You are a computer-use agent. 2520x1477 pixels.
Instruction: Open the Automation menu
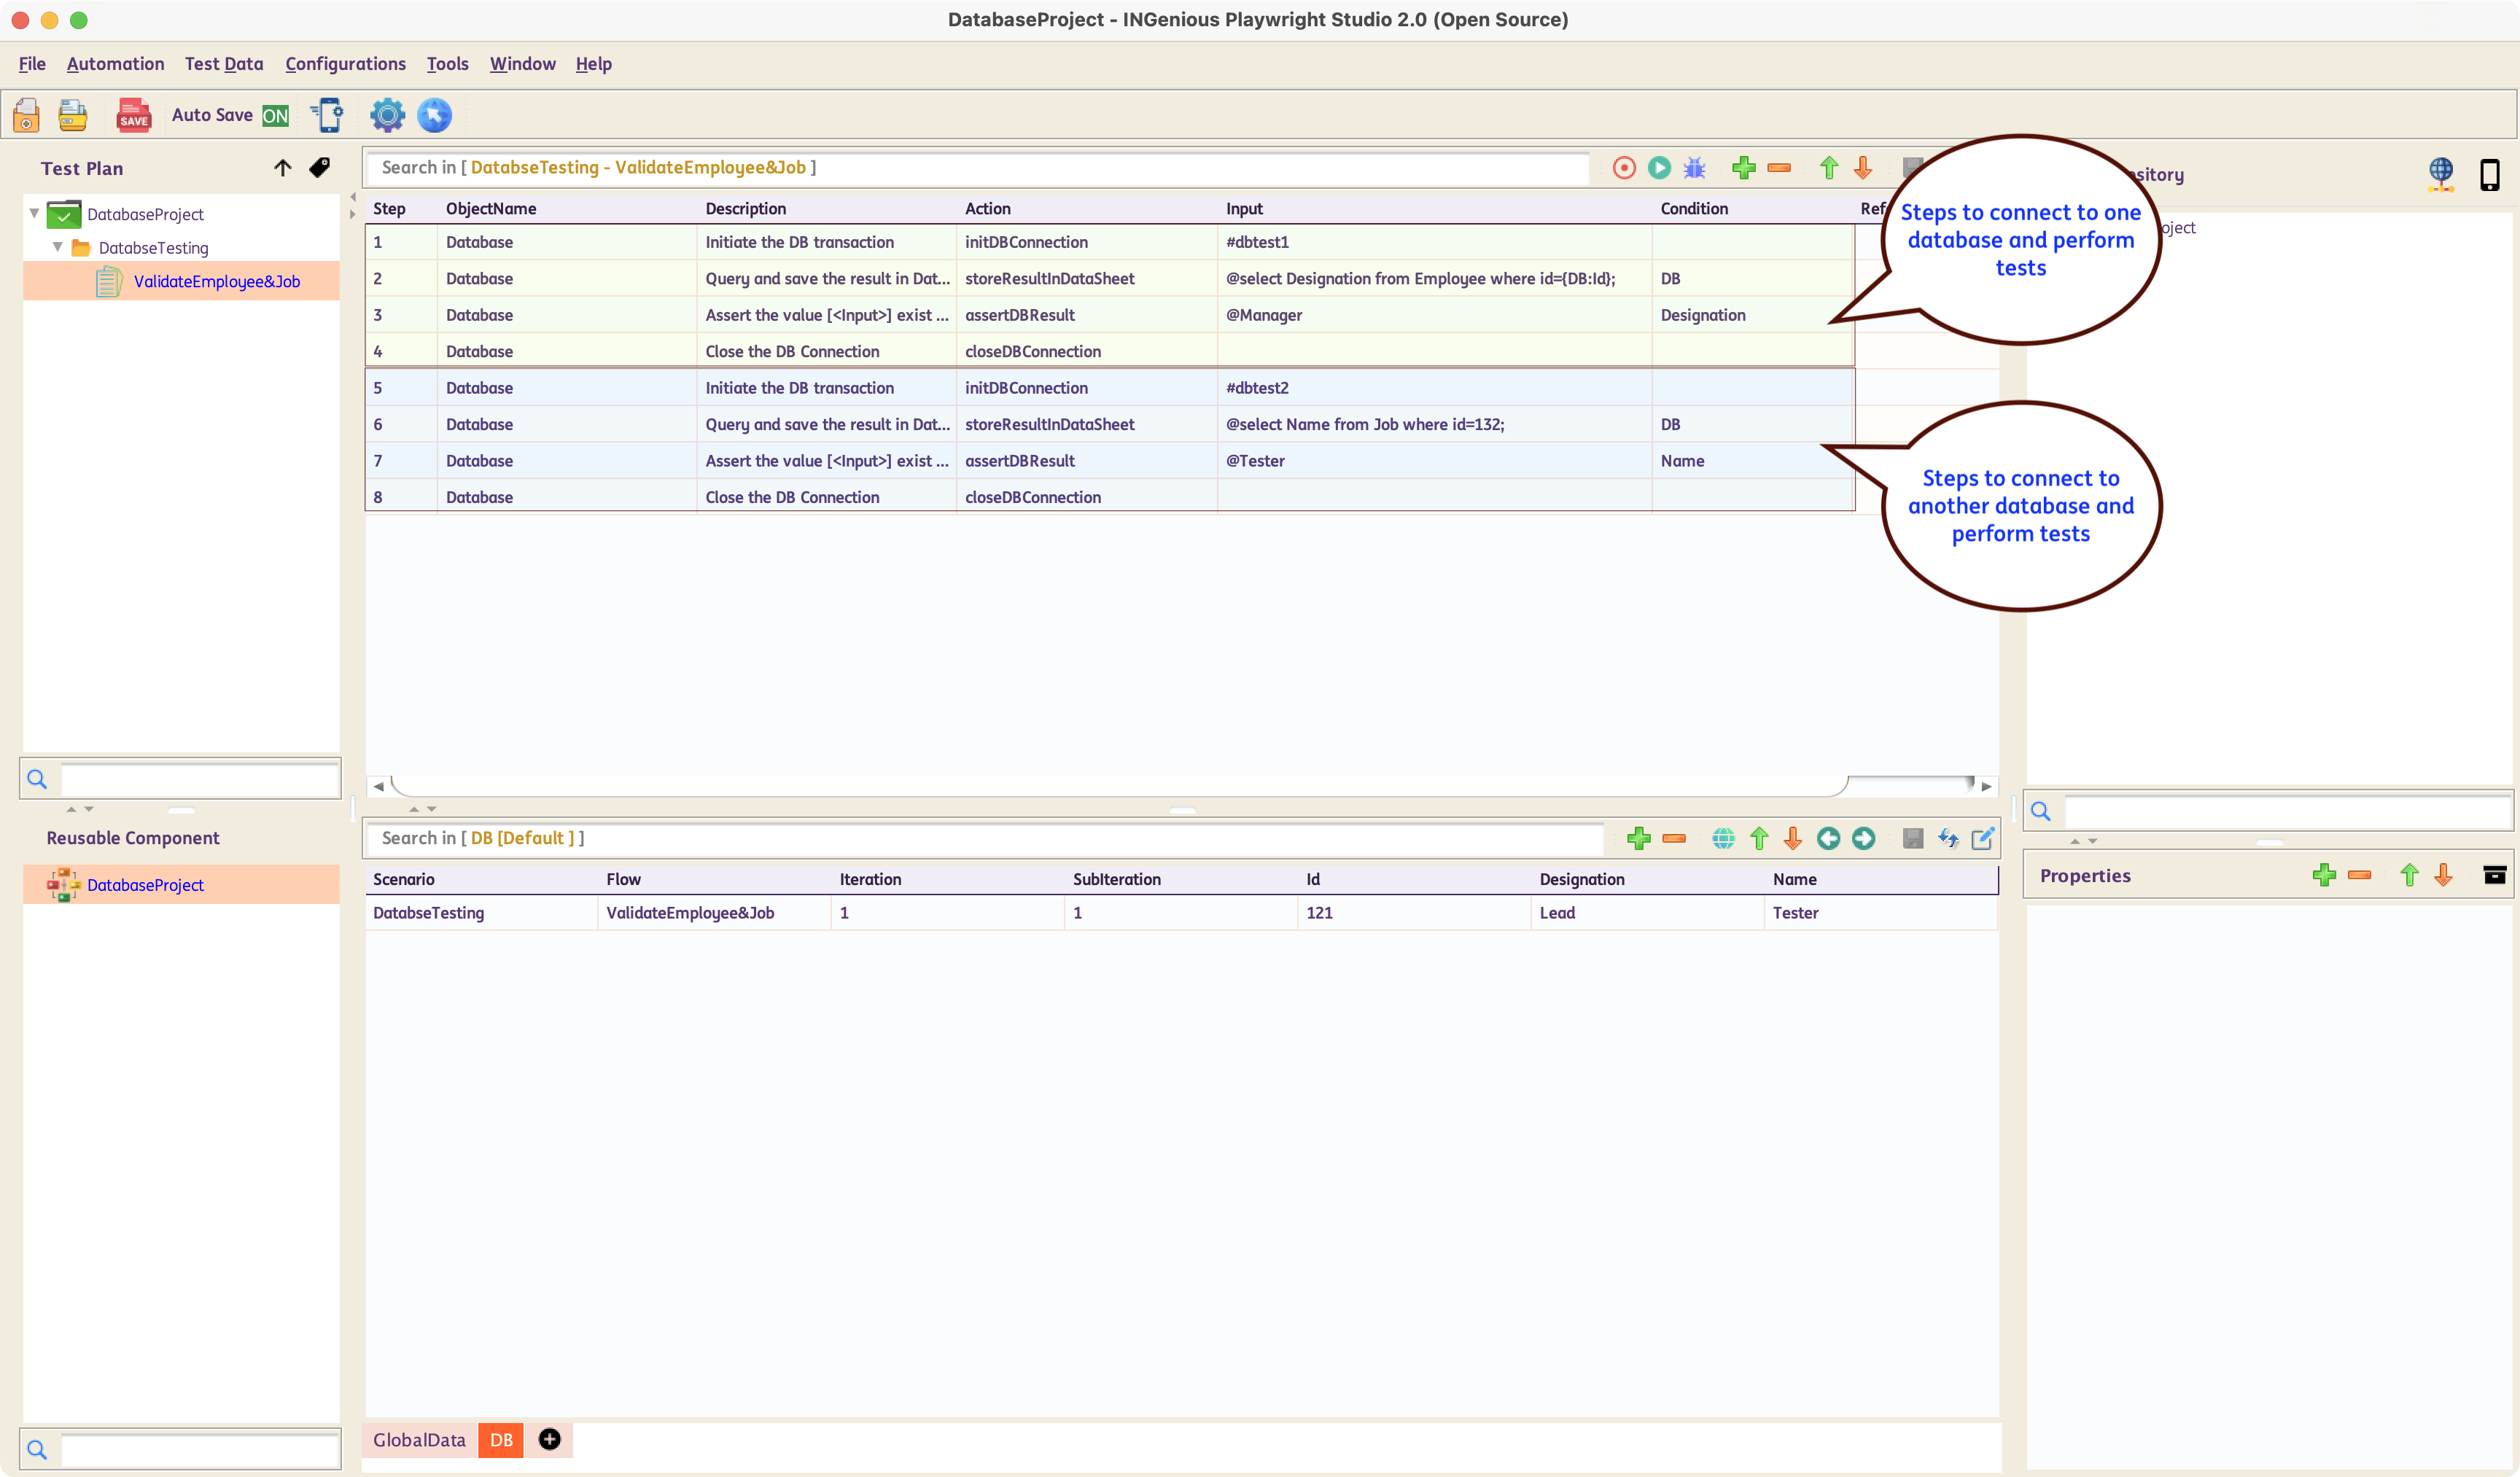click(115, 64)
